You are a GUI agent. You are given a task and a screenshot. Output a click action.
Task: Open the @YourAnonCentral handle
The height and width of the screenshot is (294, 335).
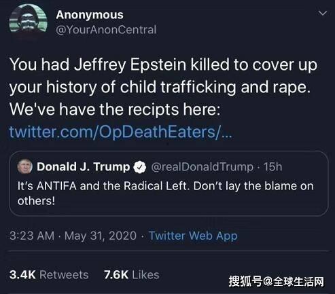coord(106,30)
